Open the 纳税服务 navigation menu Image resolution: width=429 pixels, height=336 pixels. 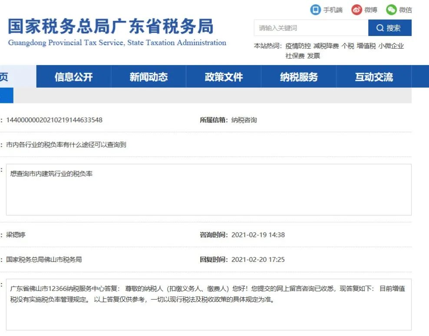pyautogui.click(x=299, y=76)
